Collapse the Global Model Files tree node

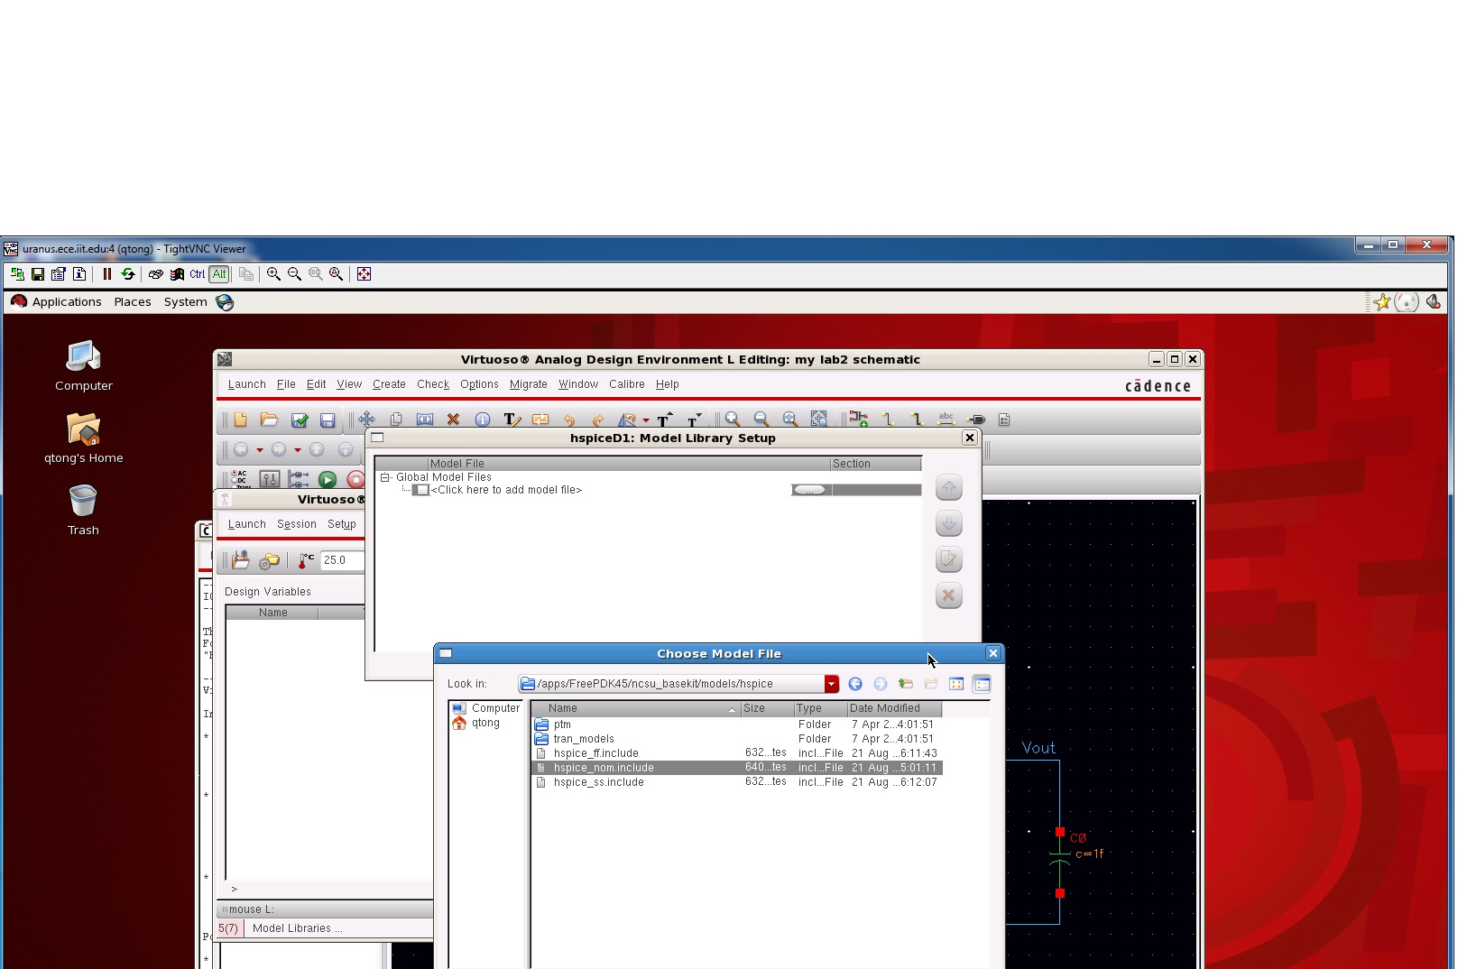coord(385,477)
